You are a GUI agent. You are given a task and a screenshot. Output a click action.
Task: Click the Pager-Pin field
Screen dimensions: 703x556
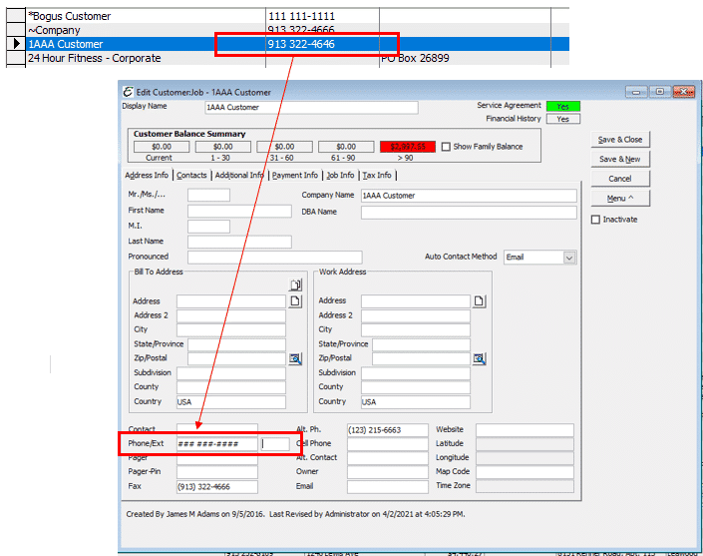pyautogui.click(x=217, y=472)
